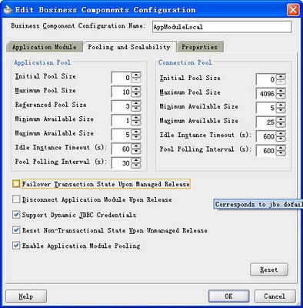303x308 pixels.
Task: Click Application Pool Polling Interval field showing 30
Action: (x=122, y=163)
